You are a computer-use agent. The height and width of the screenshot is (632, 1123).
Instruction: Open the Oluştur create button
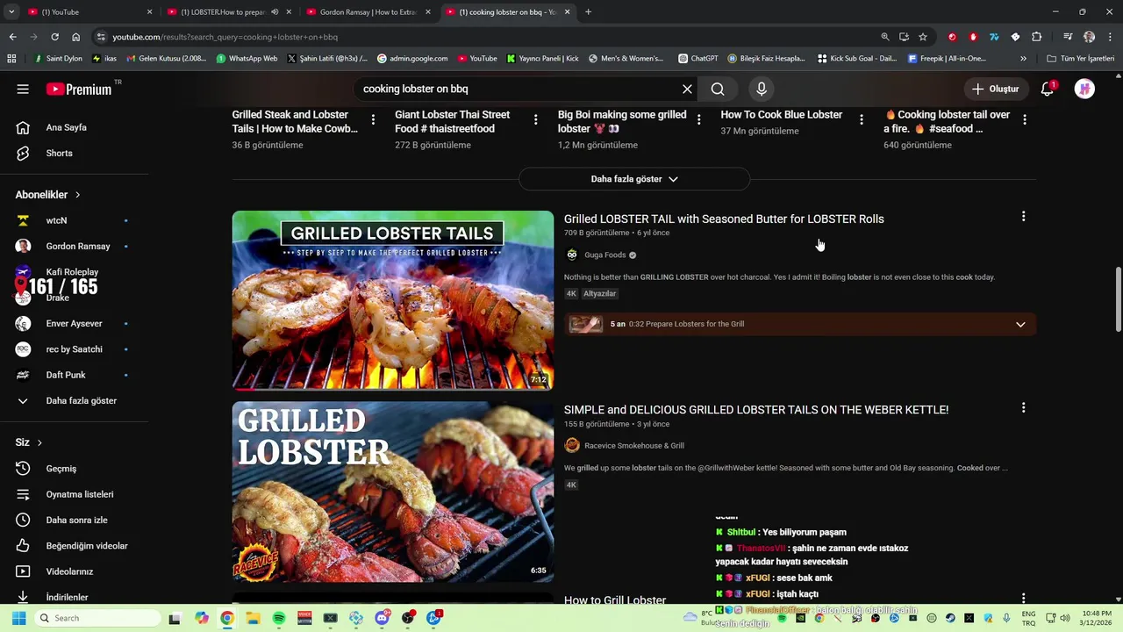(996, 89)
